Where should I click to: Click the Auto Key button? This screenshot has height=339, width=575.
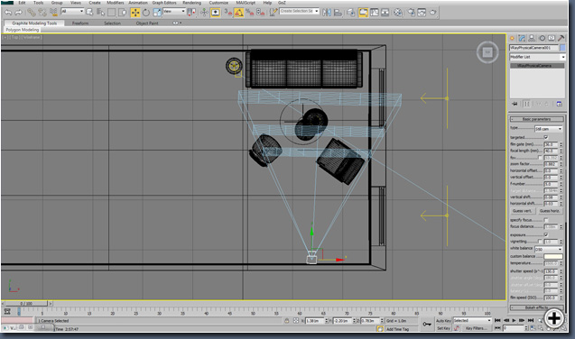coord(443,321)
